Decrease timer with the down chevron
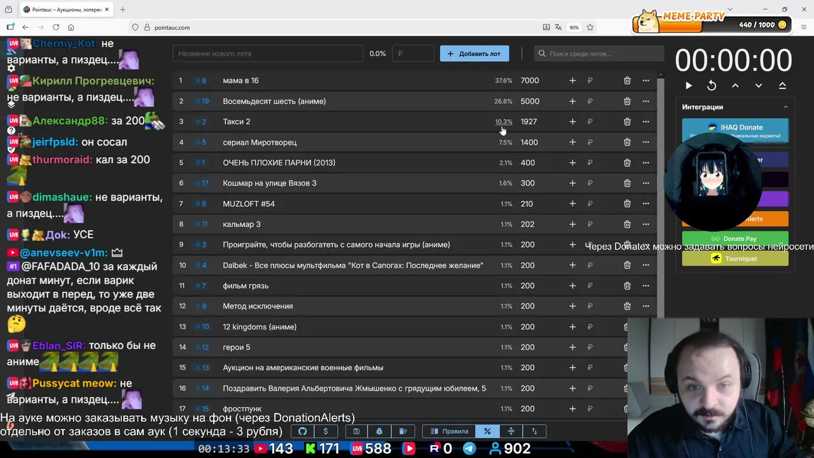 pyautogui.click(x=759, y=85)
